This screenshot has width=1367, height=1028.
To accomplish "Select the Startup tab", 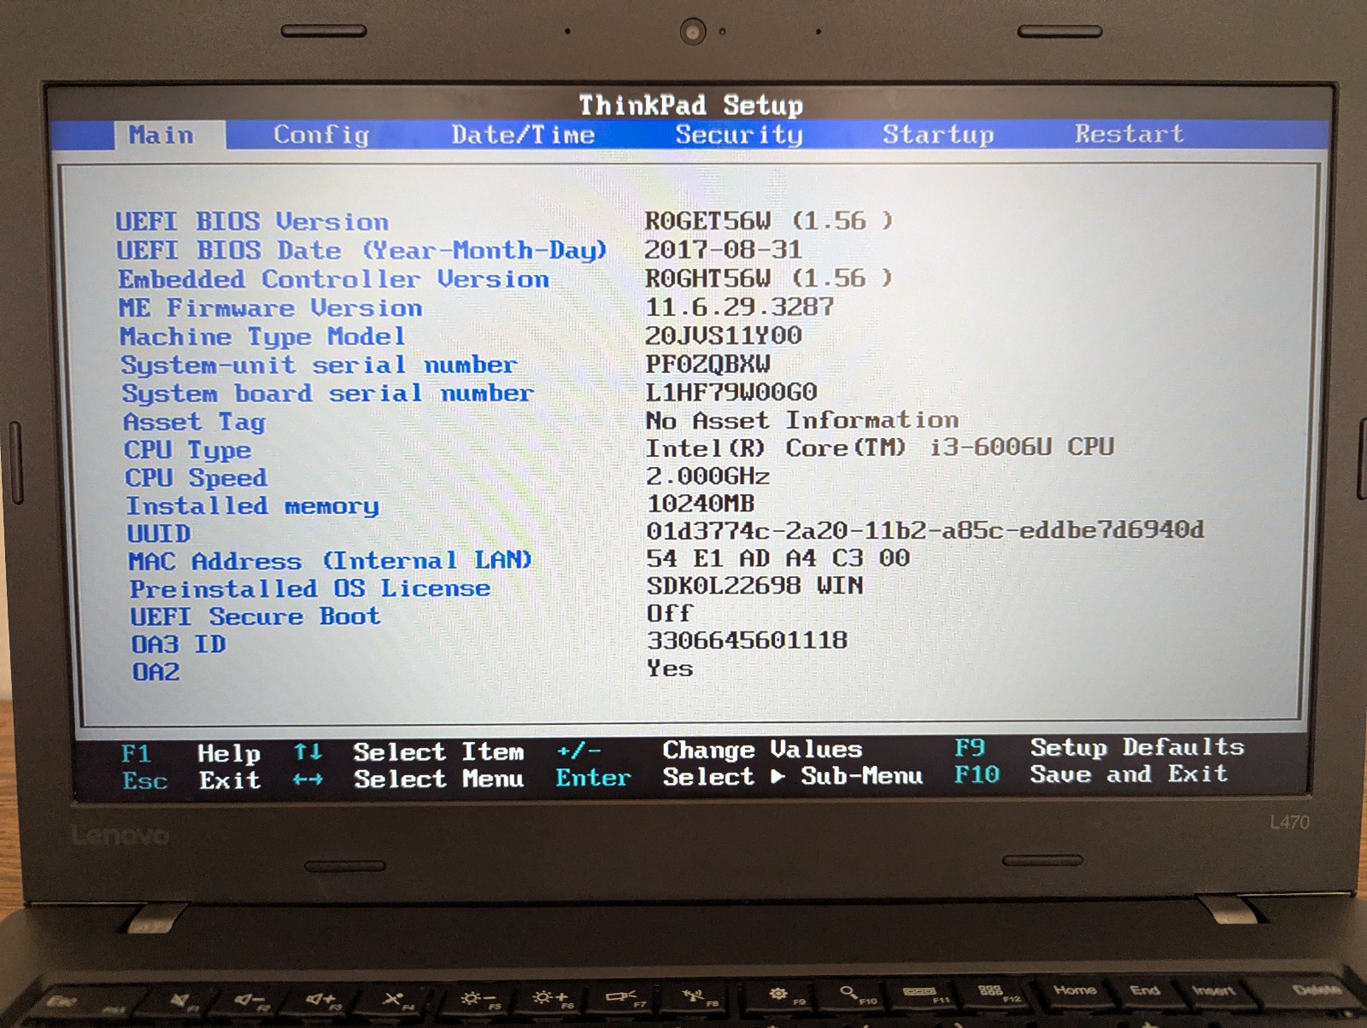I will [938, 135].
